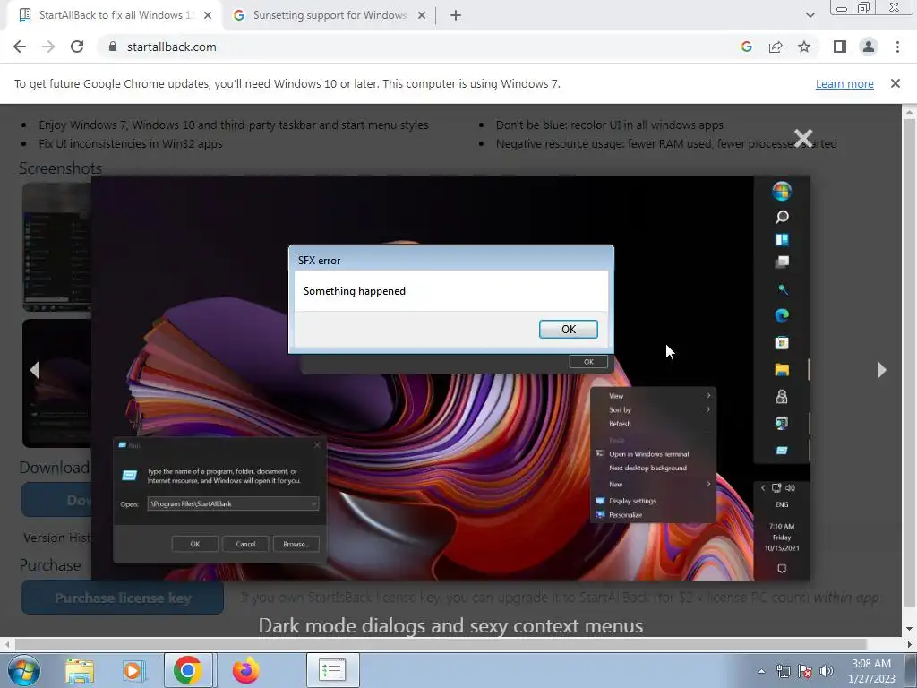Click the second screenshot thumbnail
Screen dimensions: 917x688
click(x=56, y=383)
